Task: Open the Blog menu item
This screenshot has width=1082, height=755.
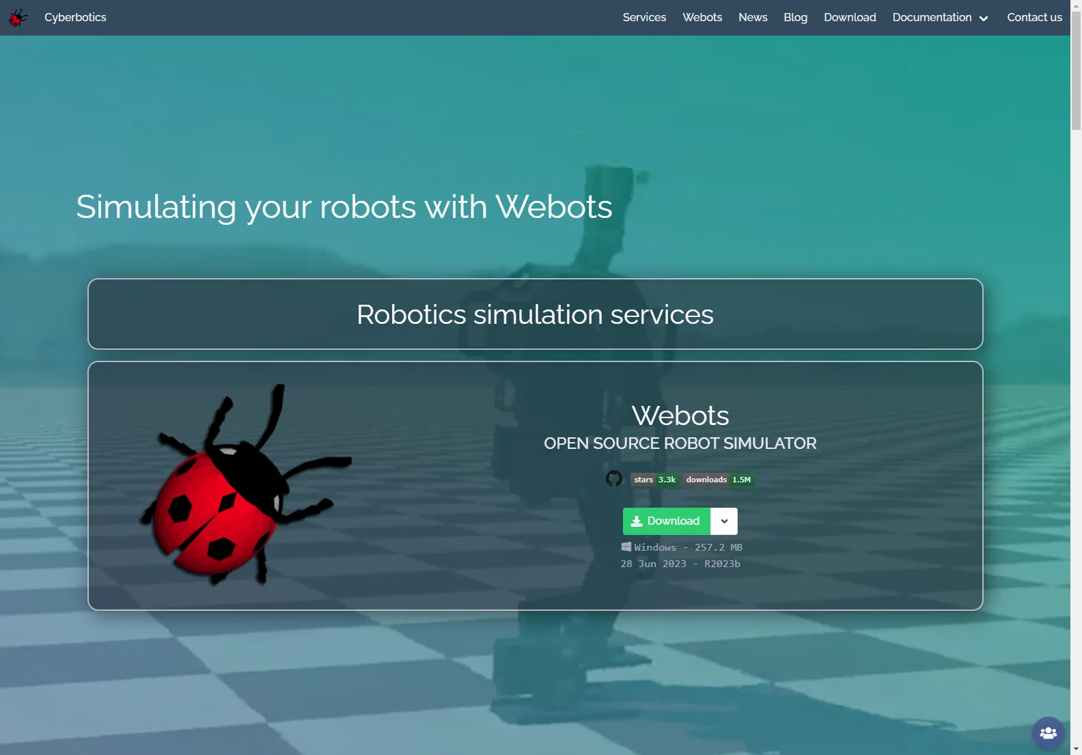Action: pyautogui.click(x=795, y=17)
